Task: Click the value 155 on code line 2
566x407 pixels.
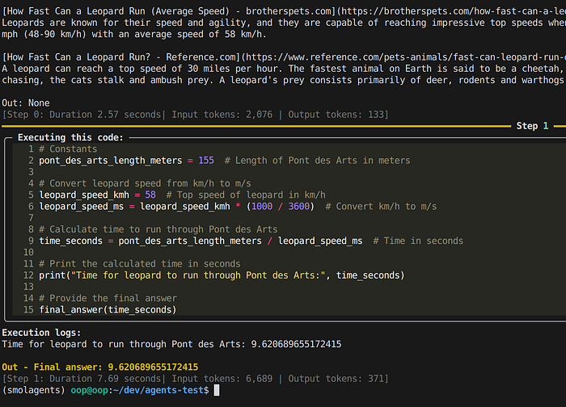Action: coord(206,161)
